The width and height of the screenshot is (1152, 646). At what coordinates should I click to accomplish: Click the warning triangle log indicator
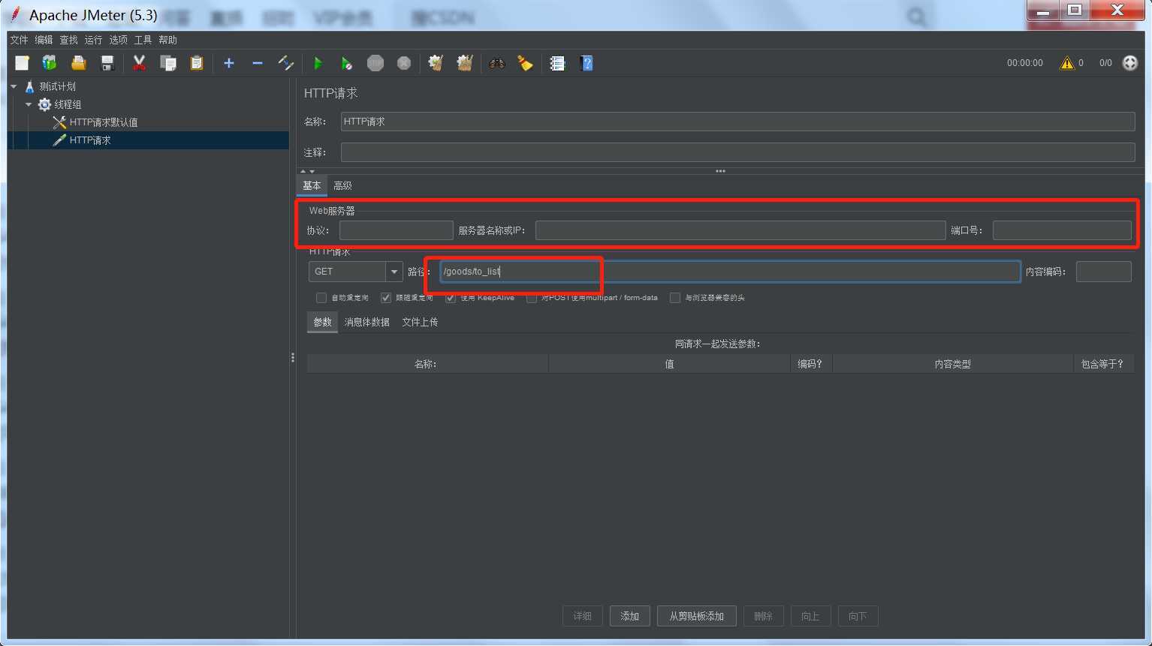click(x=1066, y=63)
